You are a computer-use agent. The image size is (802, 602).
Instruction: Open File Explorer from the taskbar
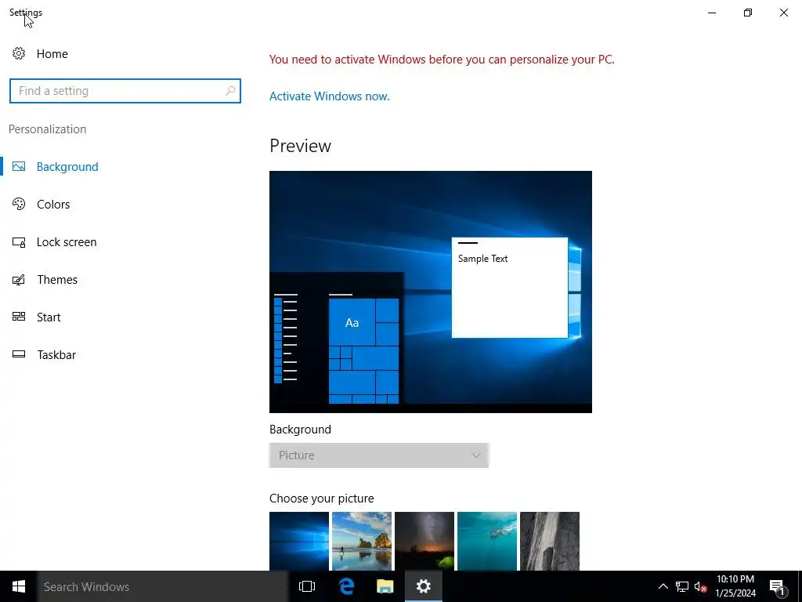[x=385, y=586]
